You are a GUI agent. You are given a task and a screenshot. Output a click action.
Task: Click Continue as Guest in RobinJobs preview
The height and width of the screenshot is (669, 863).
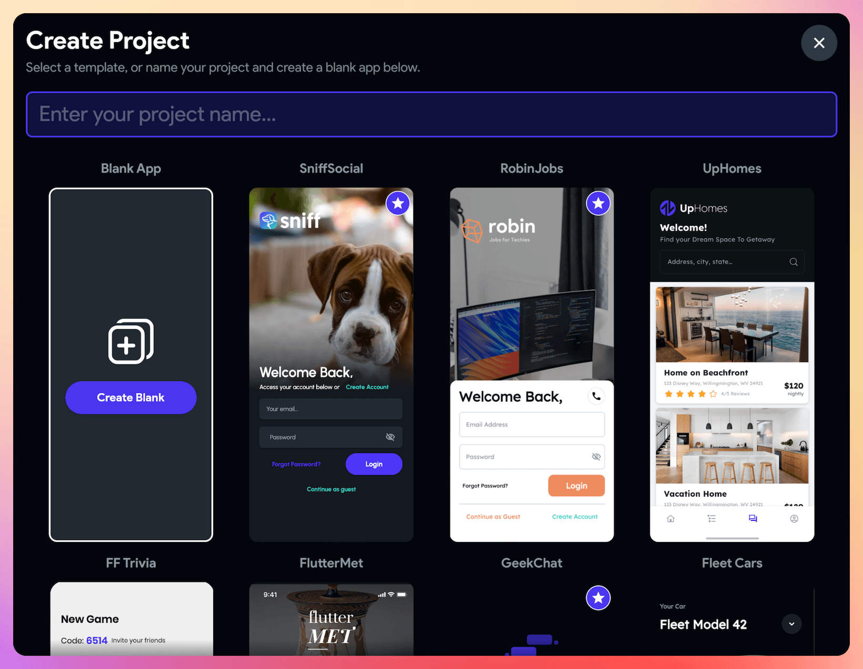(493, 517)
